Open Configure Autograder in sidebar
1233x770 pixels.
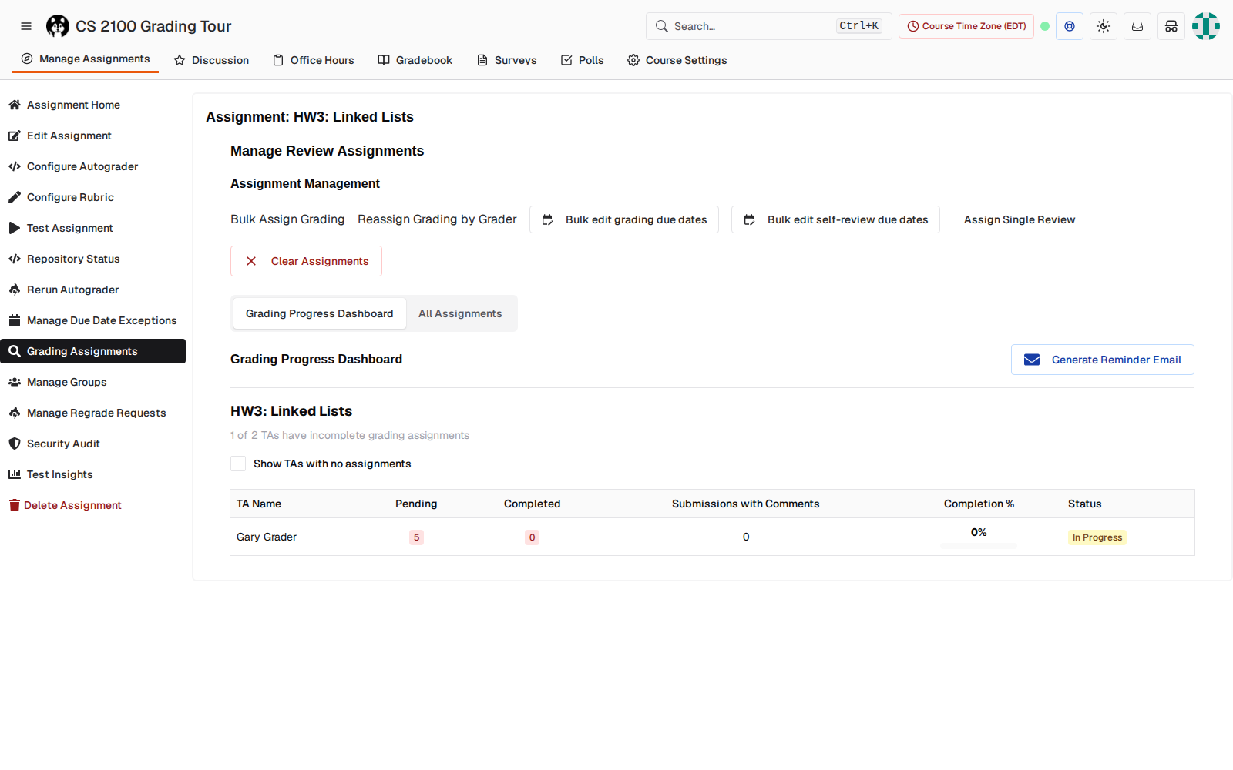coord(92,166)
